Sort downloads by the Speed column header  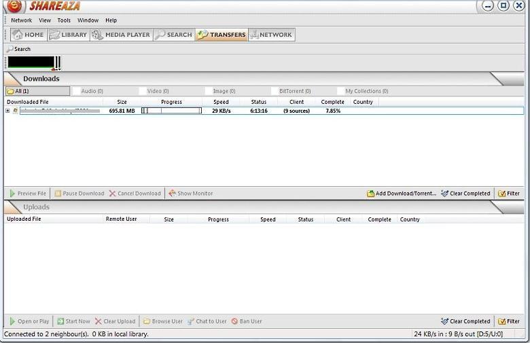(221, 102)
